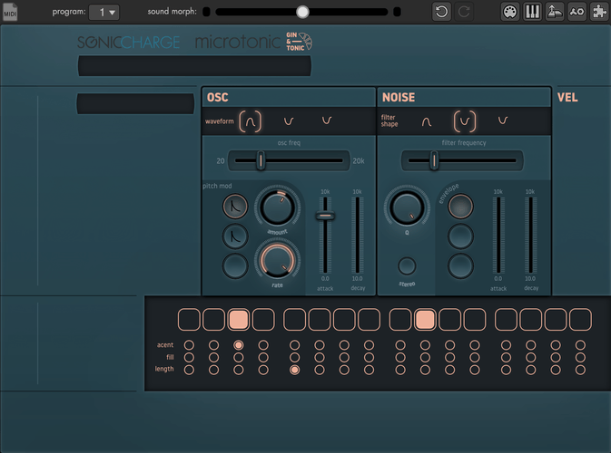Click the Sonic Charge logo text
Viewport: 611px width, 453px height.
128,42
